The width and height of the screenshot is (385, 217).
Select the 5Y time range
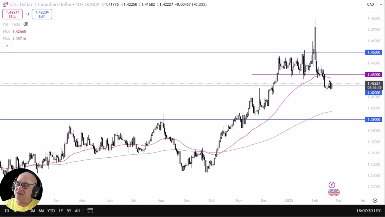[x=69, y=211]
